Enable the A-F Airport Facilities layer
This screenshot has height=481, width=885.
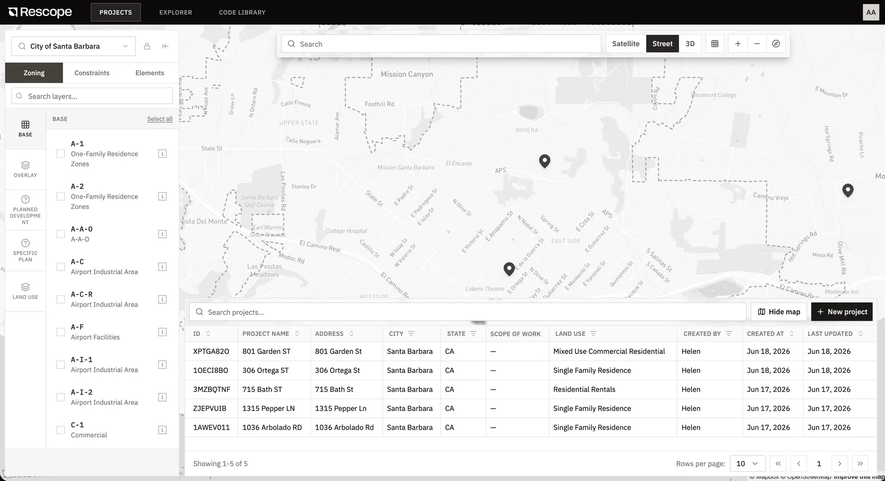point(60,332)
